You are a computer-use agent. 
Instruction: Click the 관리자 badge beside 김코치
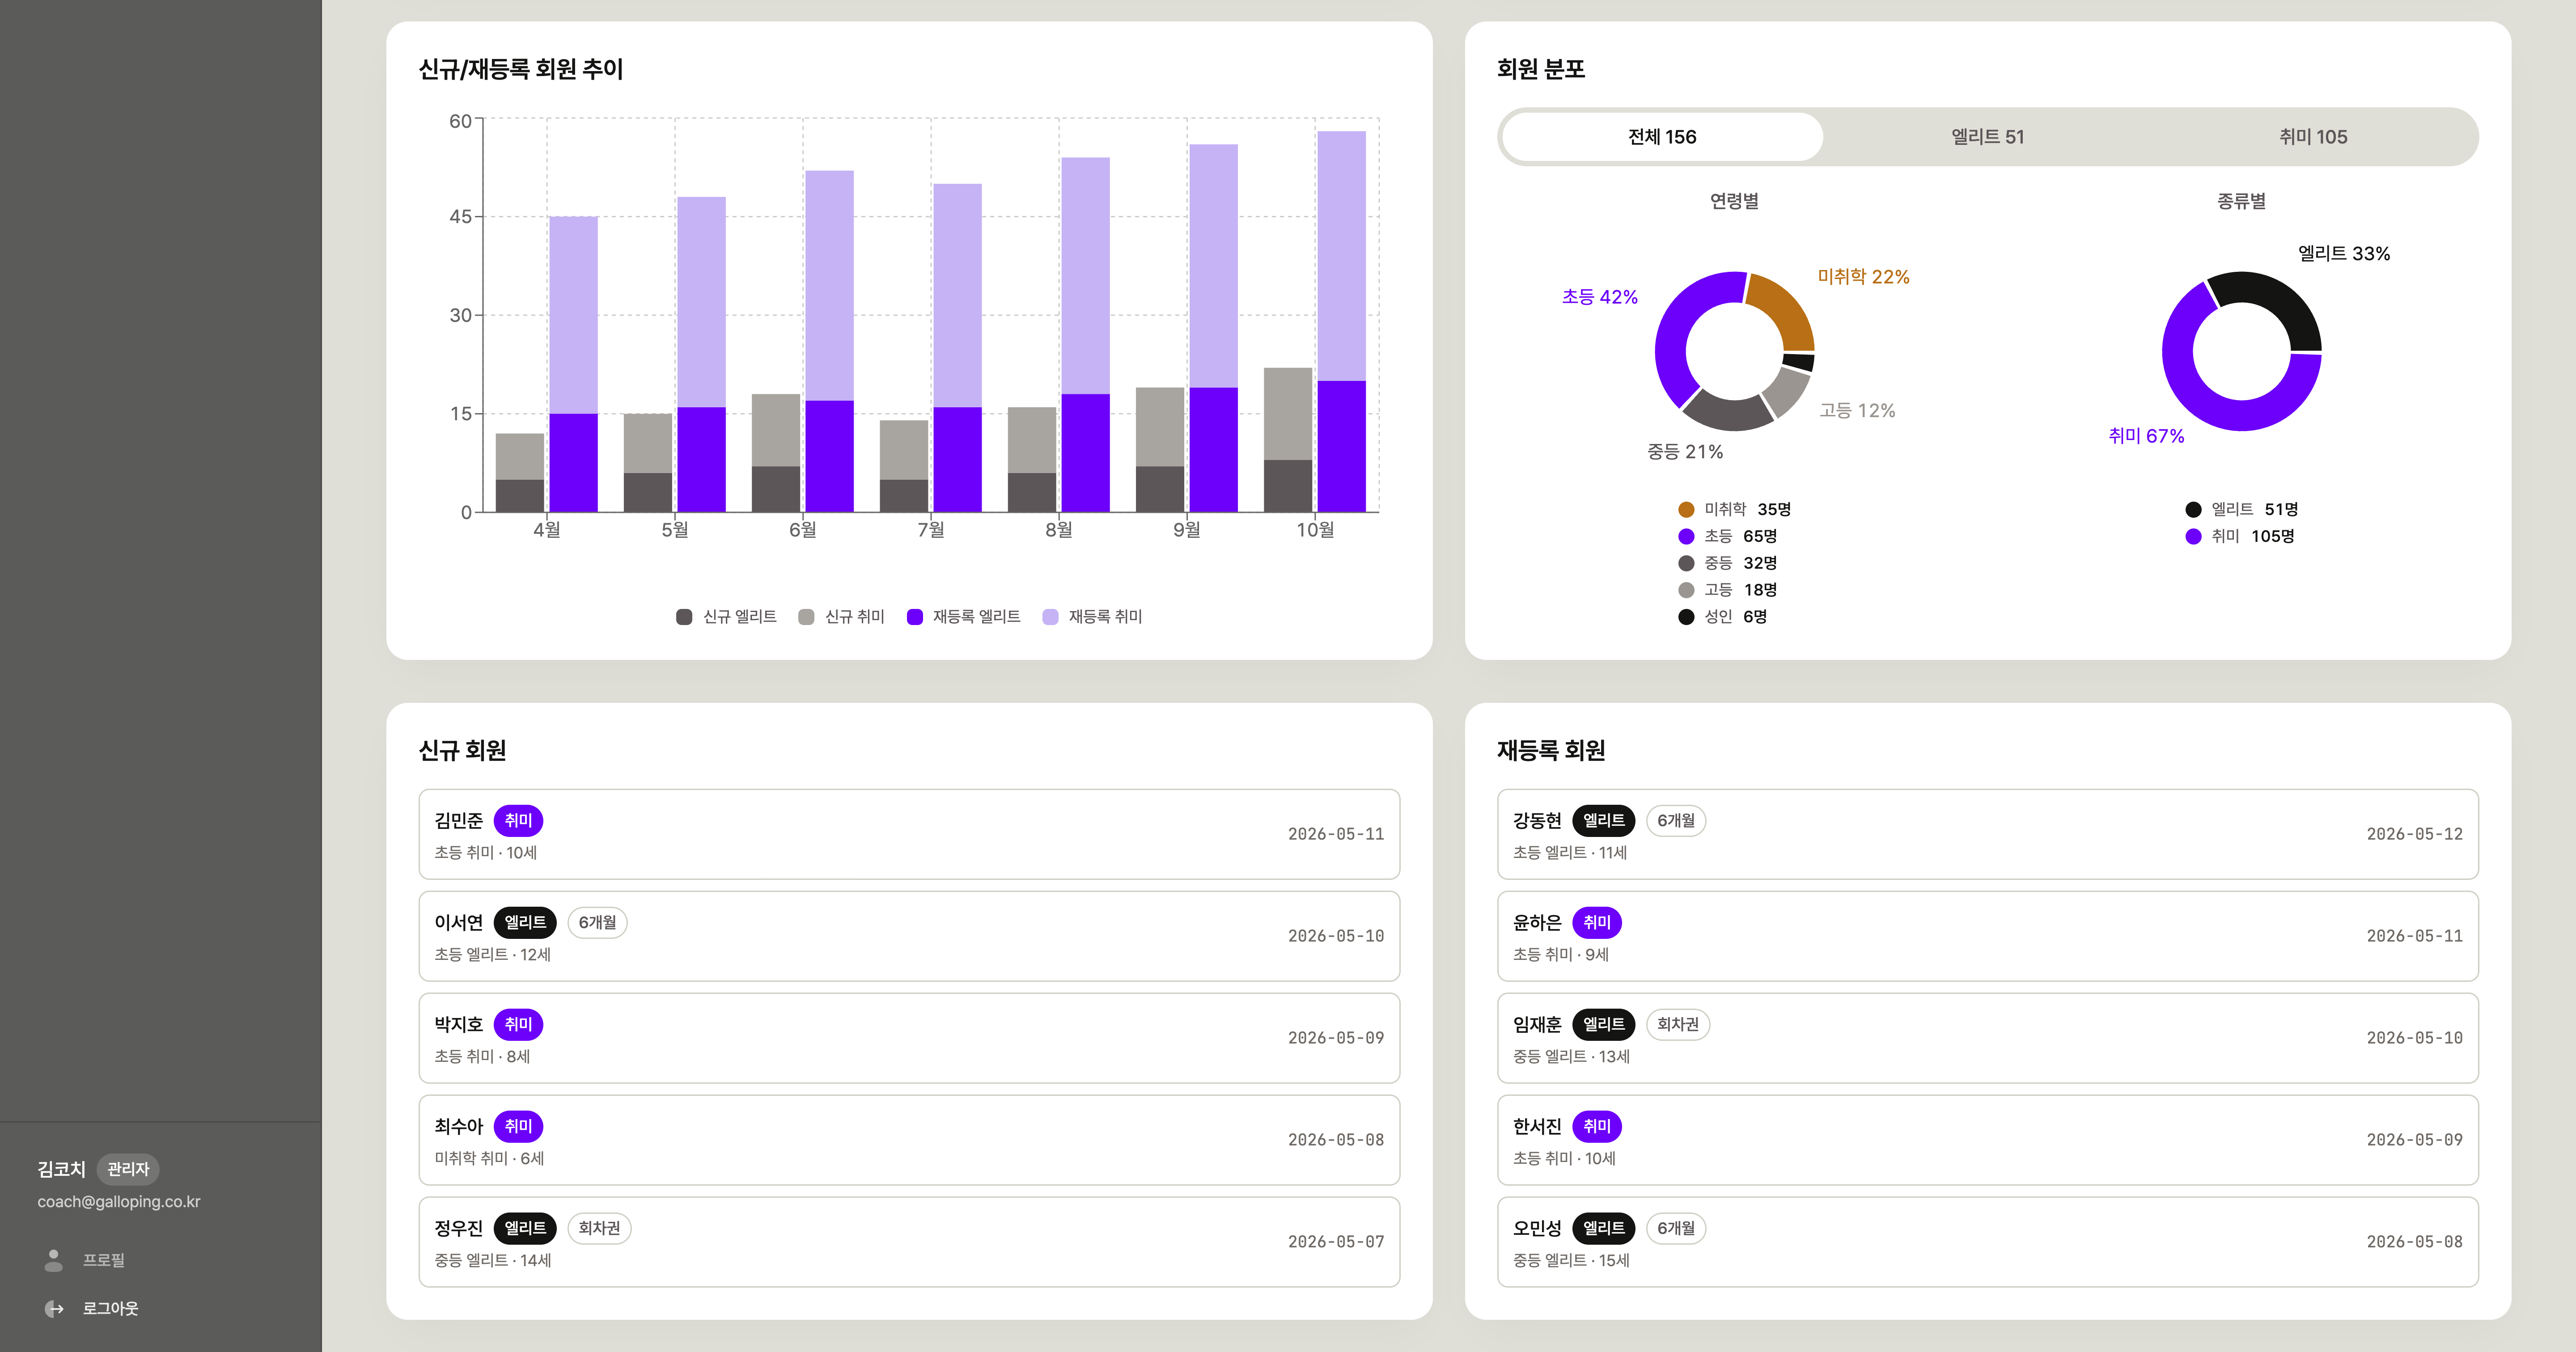128,1169
